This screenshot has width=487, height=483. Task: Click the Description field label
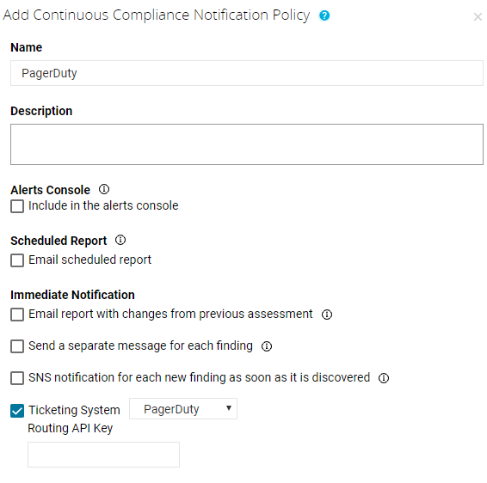41,111
